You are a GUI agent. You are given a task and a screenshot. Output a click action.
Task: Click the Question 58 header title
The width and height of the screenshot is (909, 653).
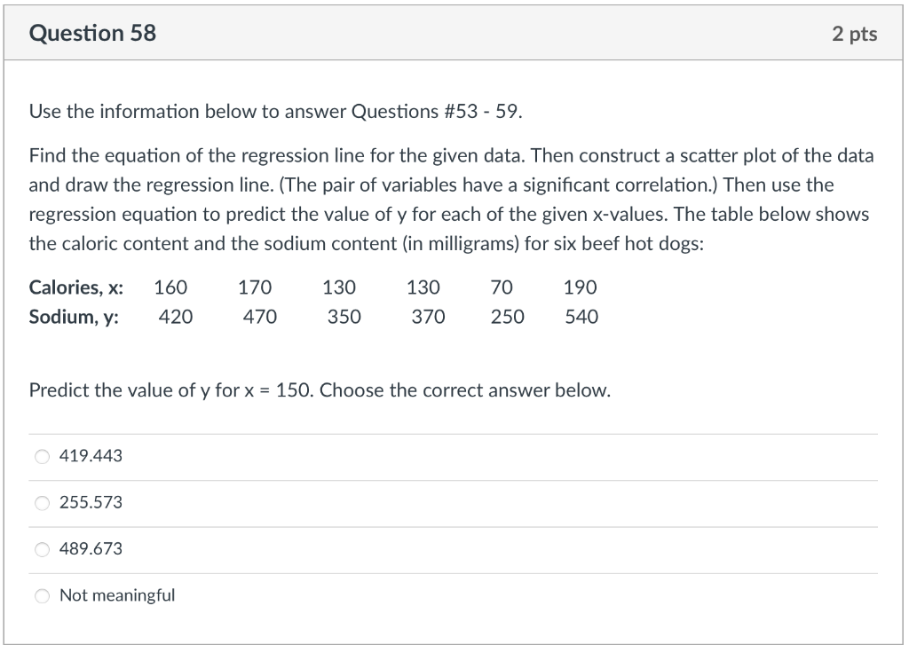tap(92, 33)
